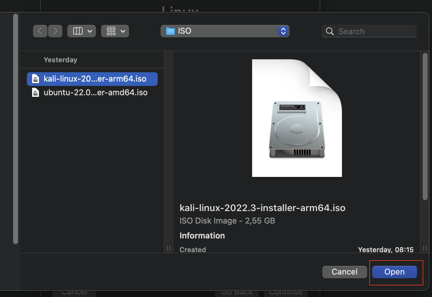This screenshot has height=297, width=432.
Task: Focus the Search input field
Action: coord(369,31)
